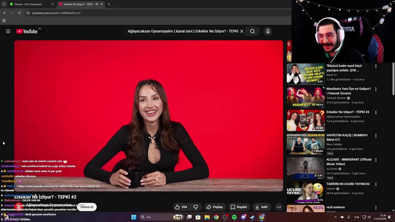Download the video via İndir button
The width and height of the screenshot is (395, 222).
[x=261, y=207]
